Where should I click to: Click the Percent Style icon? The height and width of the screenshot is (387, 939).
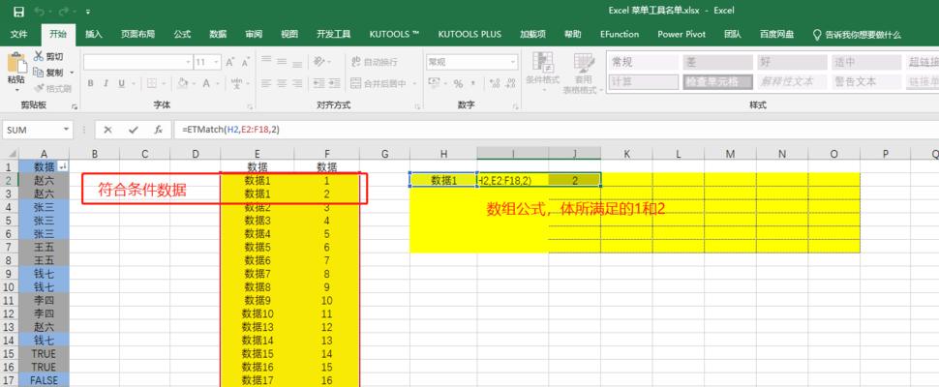pos(458,83)
